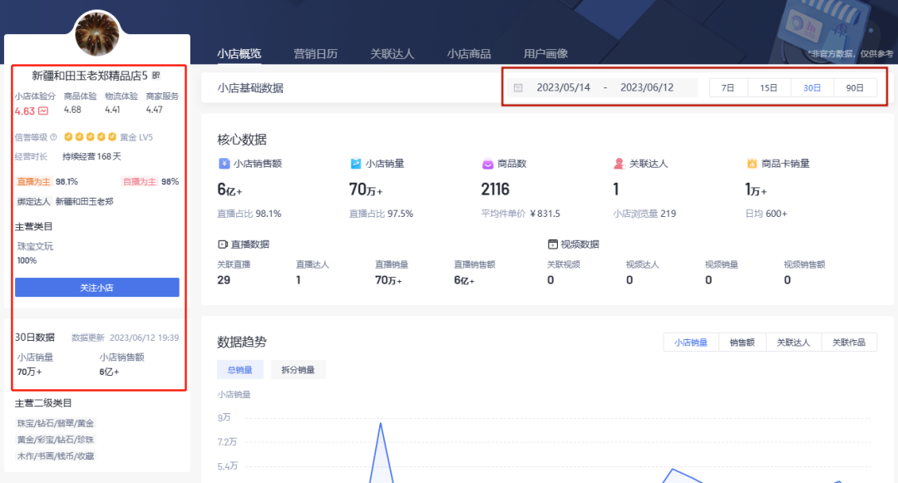
Task: Click the 珠宝文玩 main category
Action: point(35,246)
